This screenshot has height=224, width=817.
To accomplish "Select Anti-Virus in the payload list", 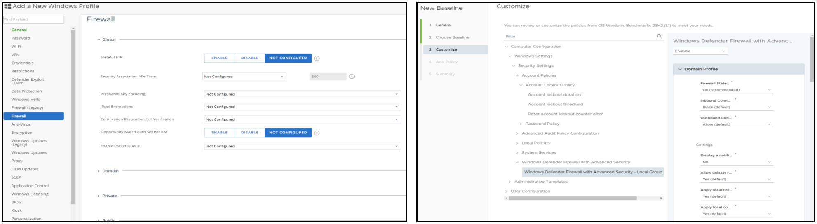I will 21,124.
